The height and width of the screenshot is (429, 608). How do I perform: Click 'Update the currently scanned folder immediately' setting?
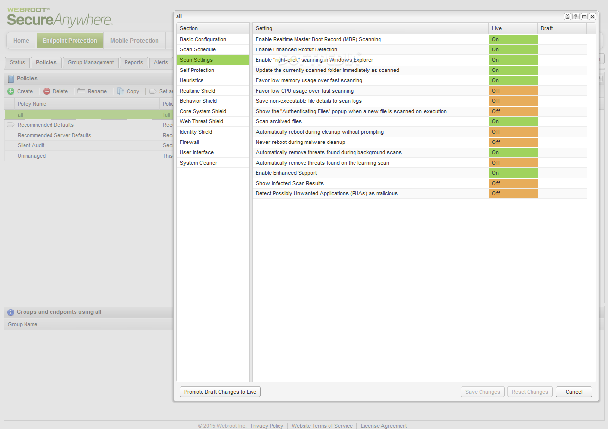(x=328, y=70)
